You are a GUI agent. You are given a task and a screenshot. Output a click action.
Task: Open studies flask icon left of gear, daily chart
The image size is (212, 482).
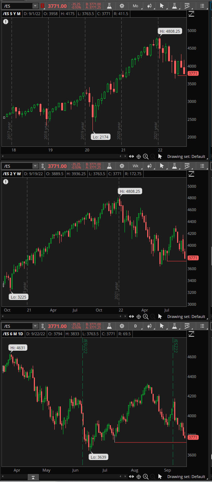coord(110,326)
